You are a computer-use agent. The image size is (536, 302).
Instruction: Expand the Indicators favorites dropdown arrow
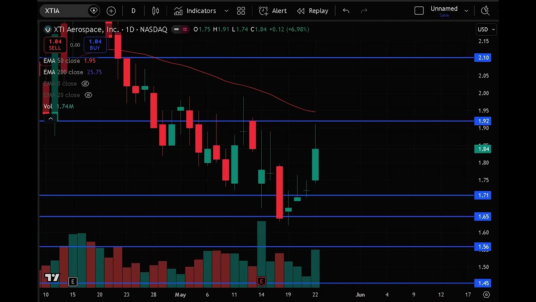point(227,11)
